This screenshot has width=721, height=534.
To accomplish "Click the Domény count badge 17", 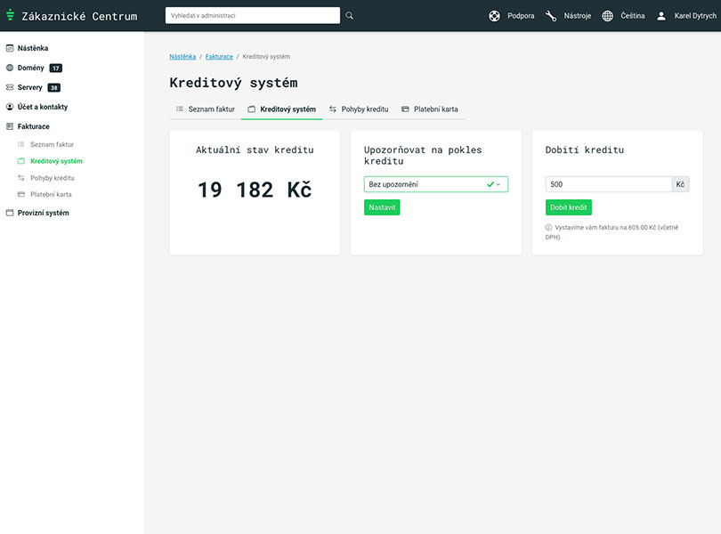I will pyautogui.click(x=56, y=68).
